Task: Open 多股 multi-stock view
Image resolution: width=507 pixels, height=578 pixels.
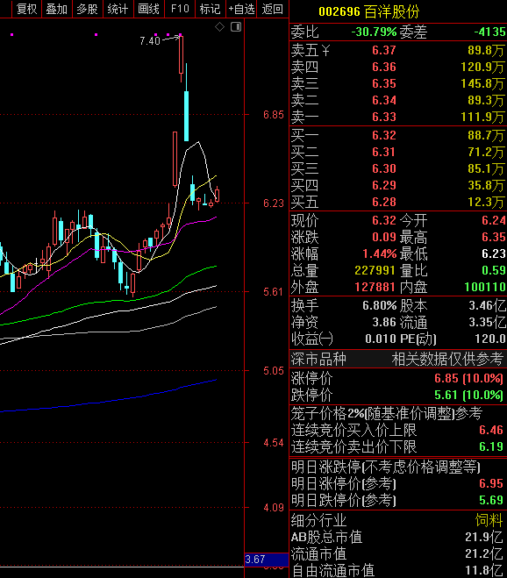Action: 88,9
